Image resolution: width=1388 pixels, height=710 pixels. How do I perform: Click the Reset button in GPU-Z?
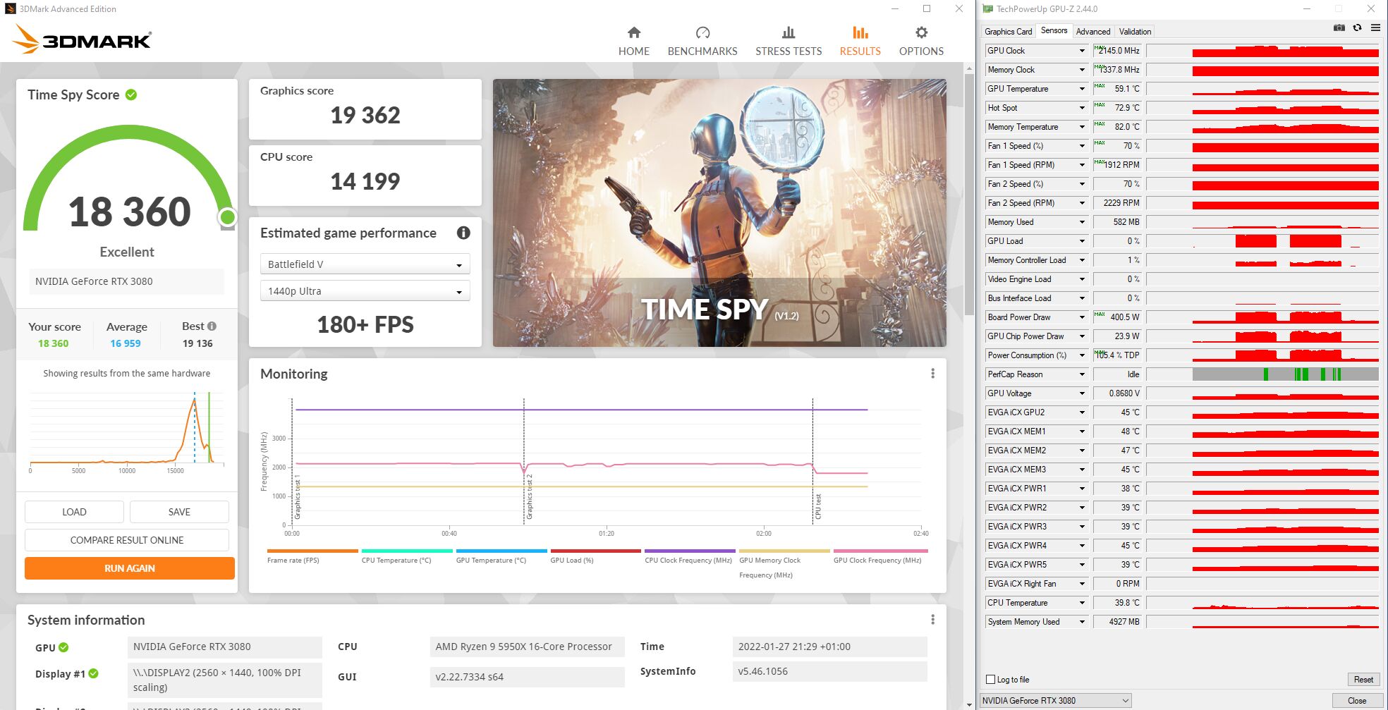click(1363, 680)
